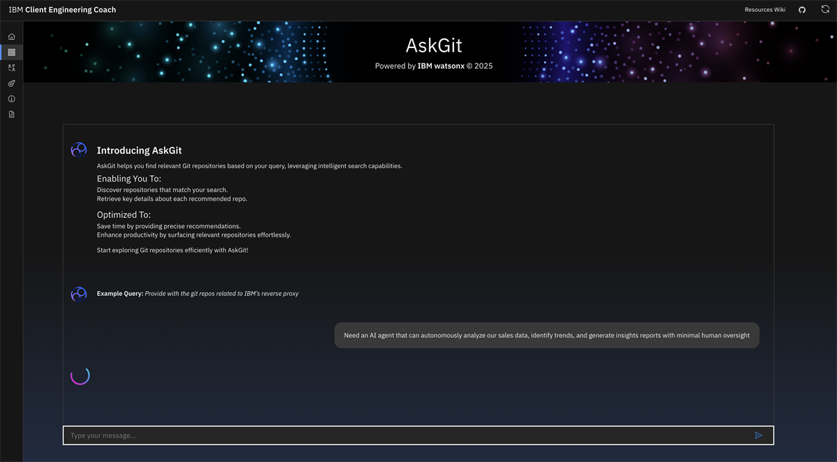The width and height of the screenshot is (837, 462).
Task: Click the refresh icon in top bar
Action: [x=825, y=10]
